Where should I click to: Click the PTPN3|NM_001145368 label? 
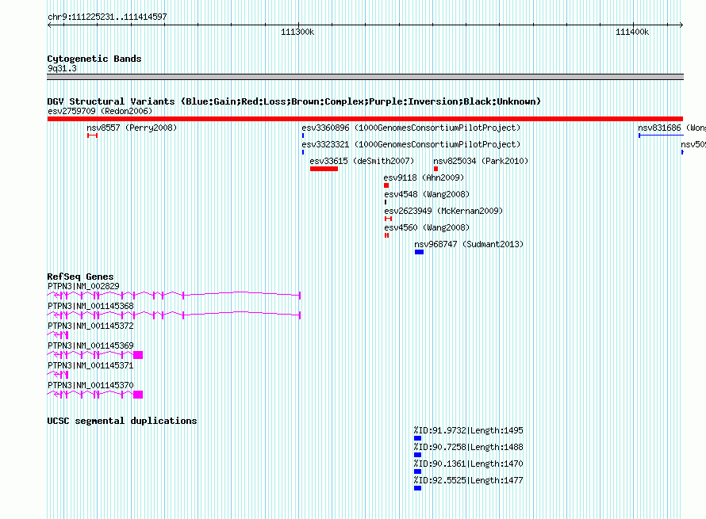[x=91, y=306]
